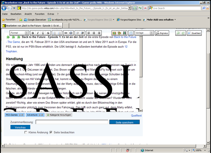Image resolution: width=211 pixels, height=153 pixels.
Task: Click the Live Search magnifier icon
Action: click(204, 8)
